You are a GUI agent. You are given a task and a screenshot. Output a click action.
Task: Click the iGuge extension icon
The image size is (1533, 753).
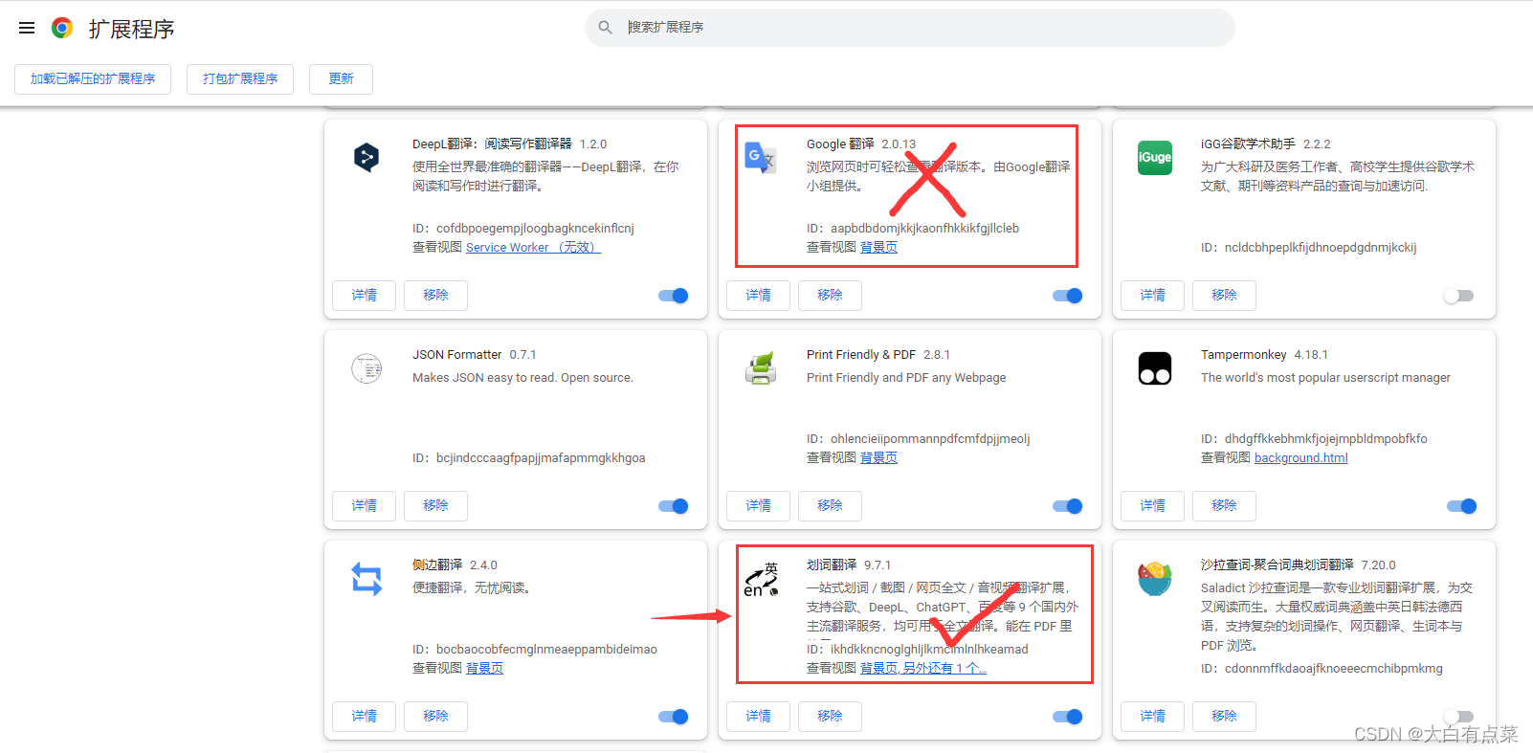[1155, 157]
